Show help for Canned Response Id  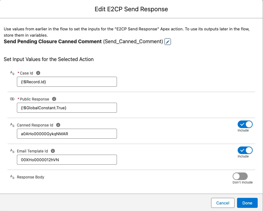[x=58, y=125]
